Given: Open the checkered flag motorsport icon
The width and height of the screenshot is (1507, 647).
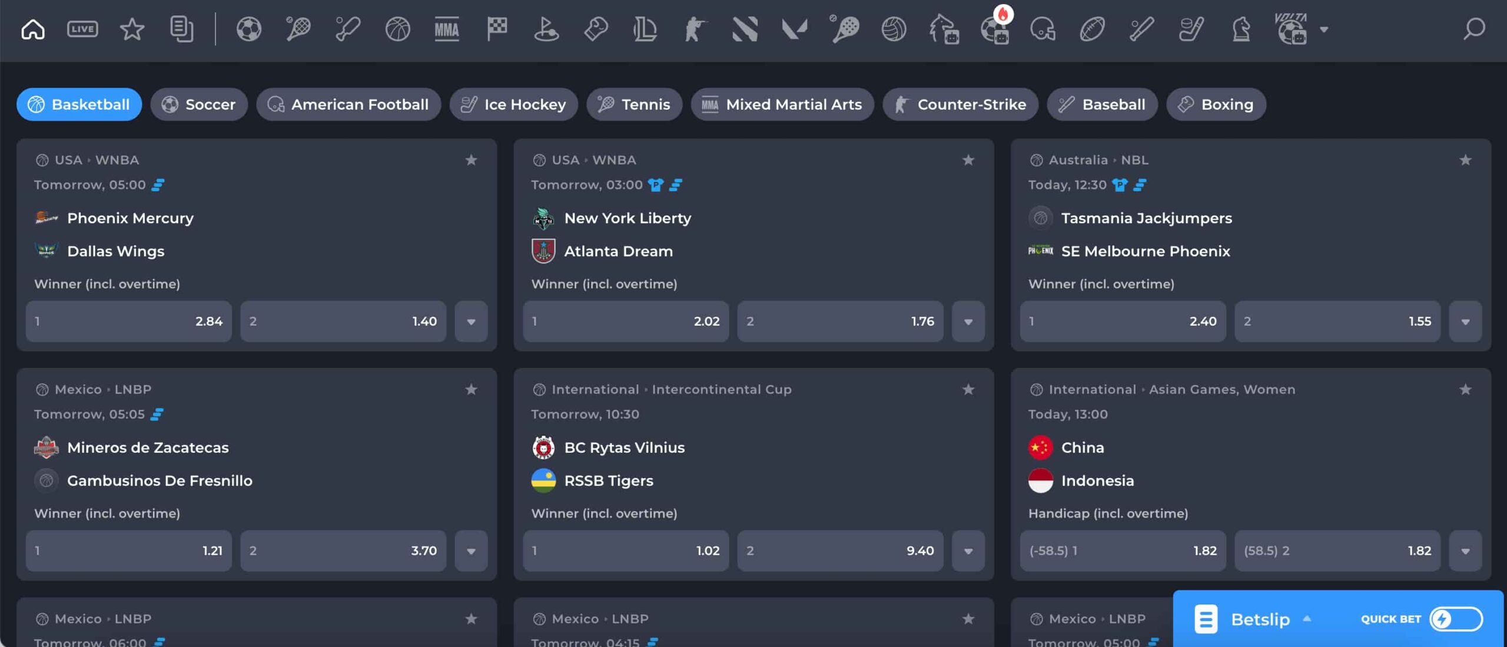Looking at the screenshot, I should click(x=497, y=29).
